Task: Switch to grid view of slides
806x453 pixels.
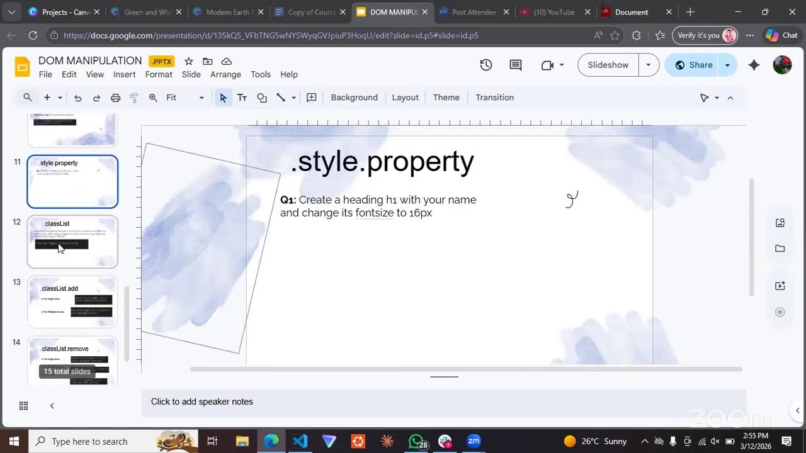Action: point(23,406)
